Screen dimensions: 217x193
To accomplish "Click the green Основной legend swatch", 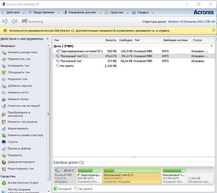I will (56, 189).
